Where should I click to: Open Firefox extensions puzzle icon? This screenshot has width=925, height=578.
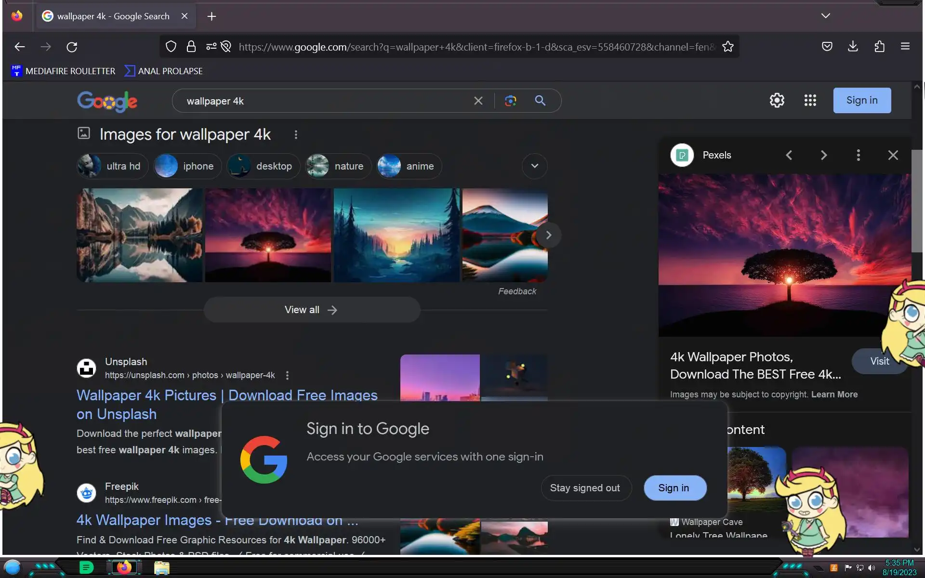pyautogui.click(x=879, y=47)
